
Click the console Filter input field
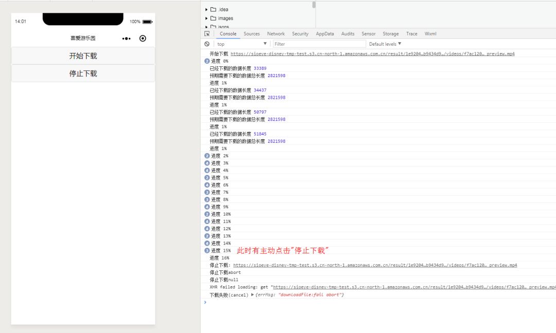(319, 44)
